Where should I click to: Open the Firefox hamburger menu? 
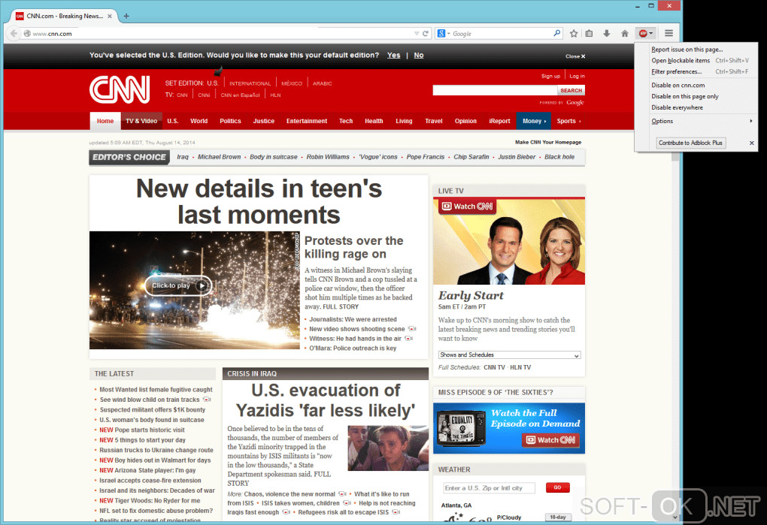point(668,33)
